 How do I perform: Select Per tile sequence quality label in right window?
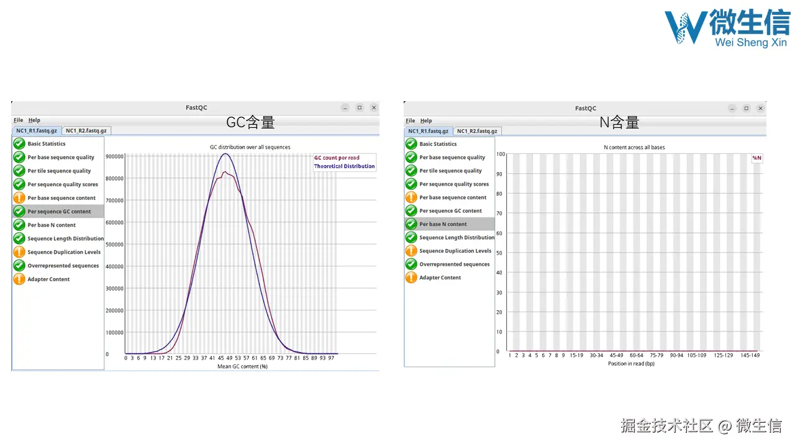(450, 170)
